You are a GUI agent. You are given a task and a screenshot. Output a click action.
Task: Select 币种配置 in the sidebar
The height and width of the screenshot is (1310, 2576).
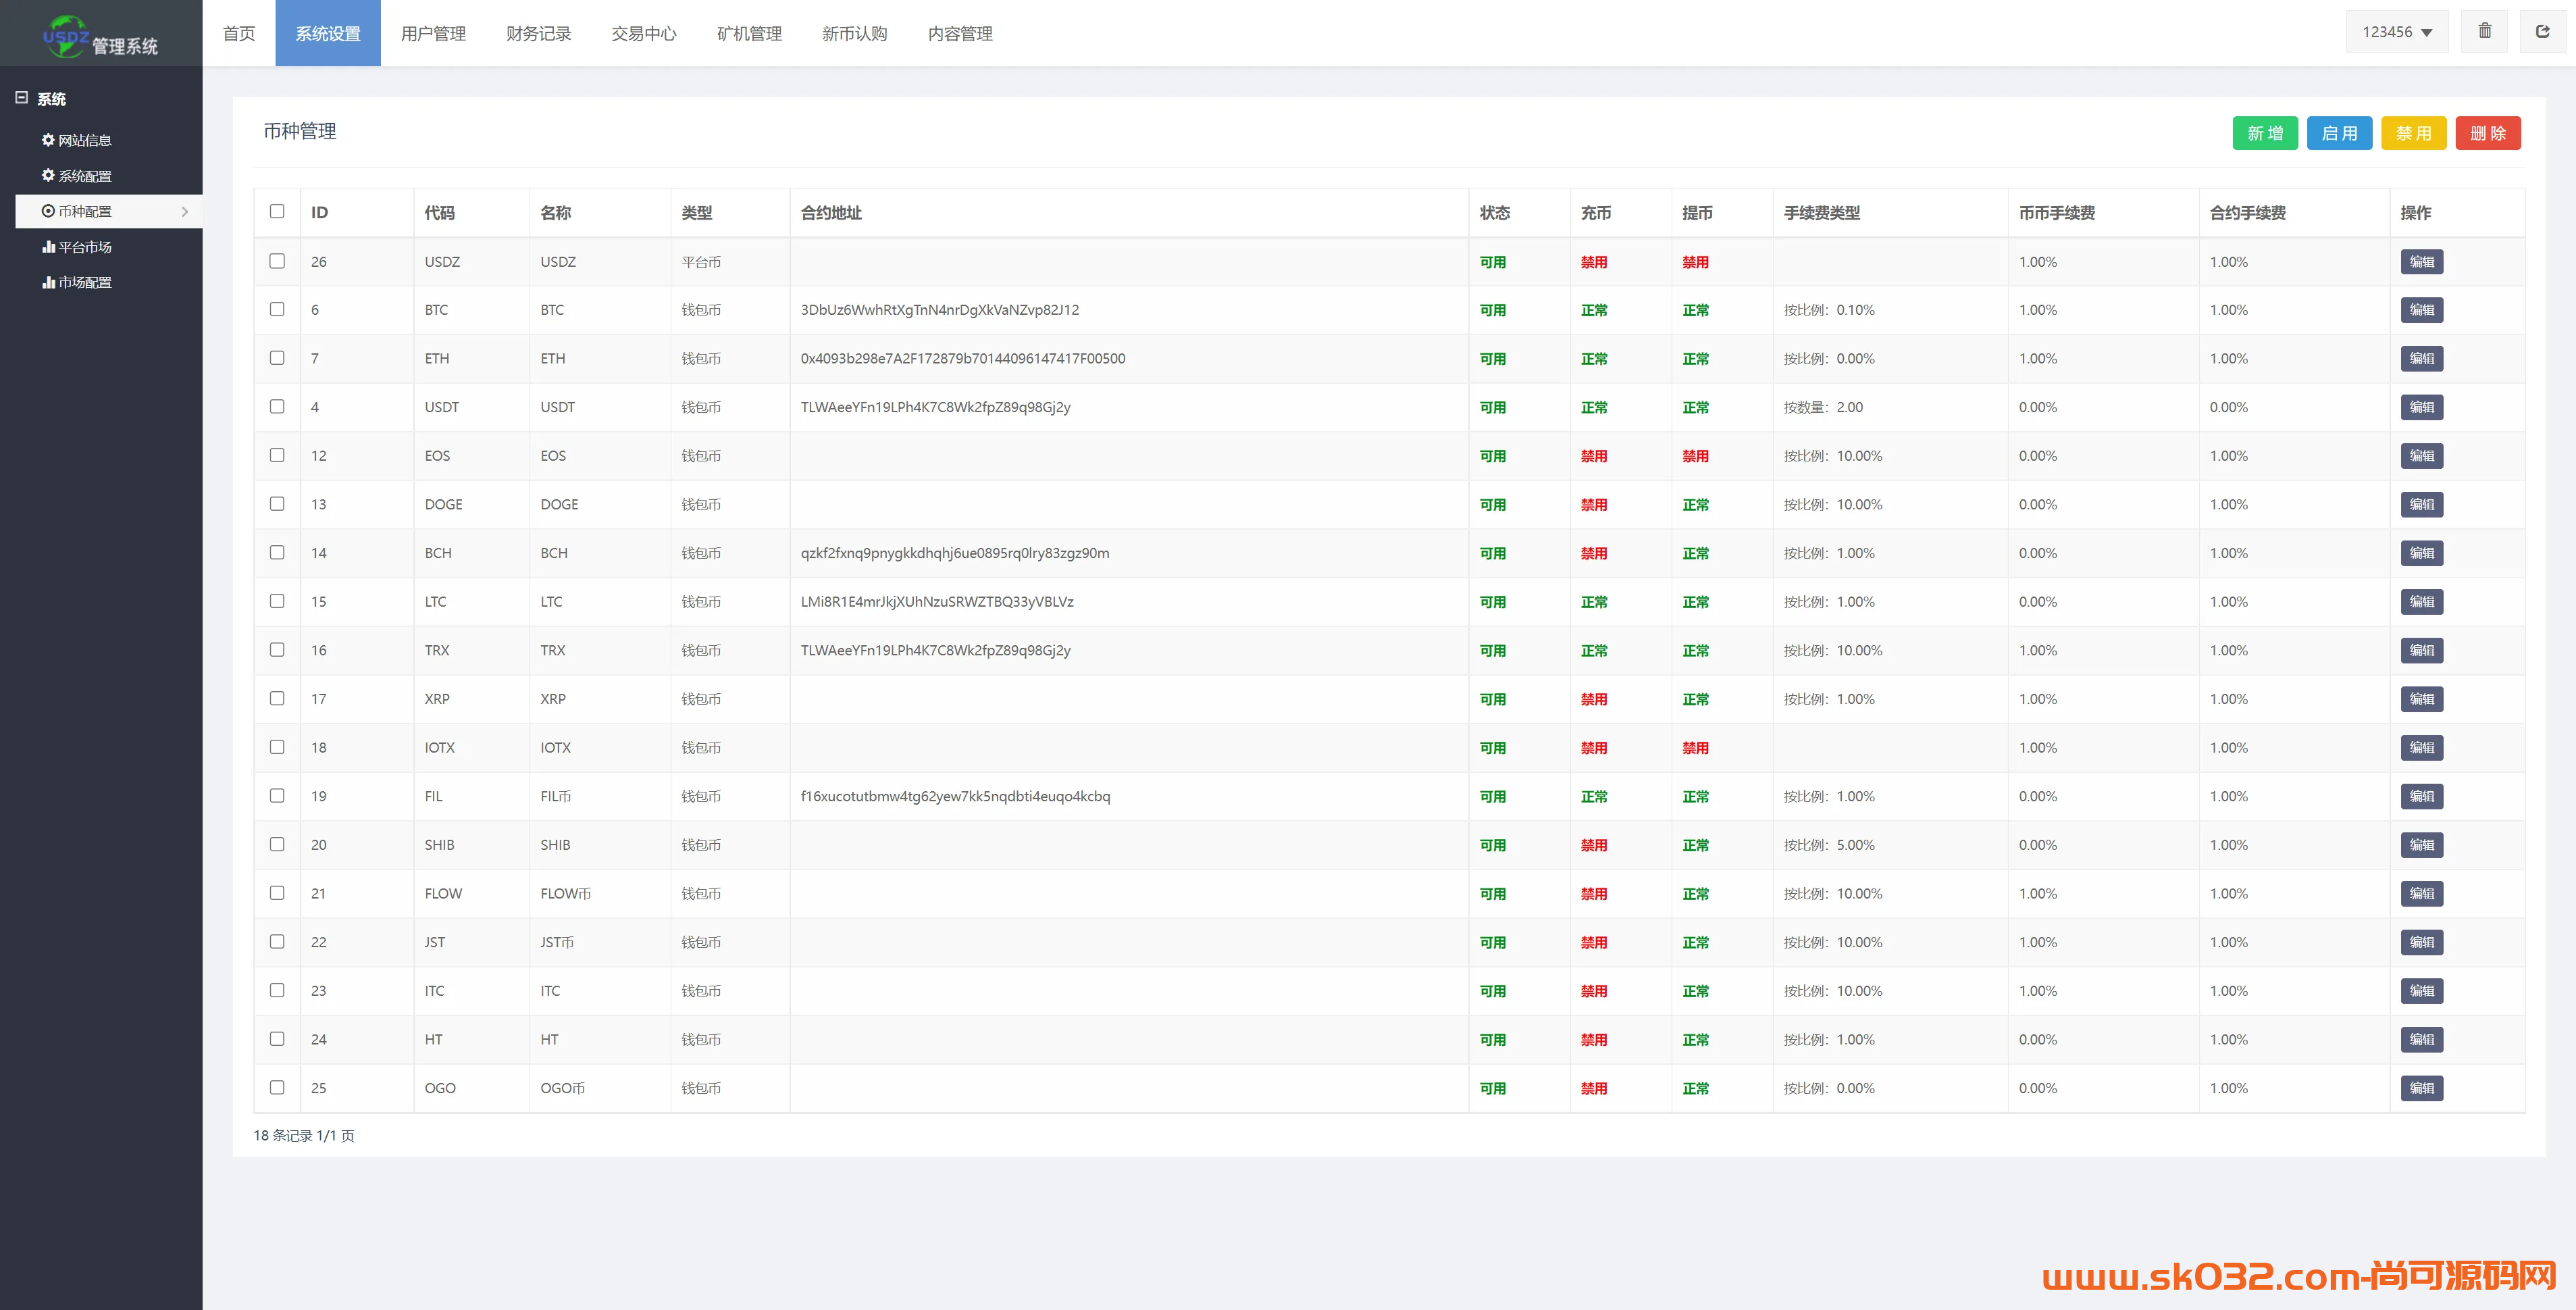(x=109, y=211)
